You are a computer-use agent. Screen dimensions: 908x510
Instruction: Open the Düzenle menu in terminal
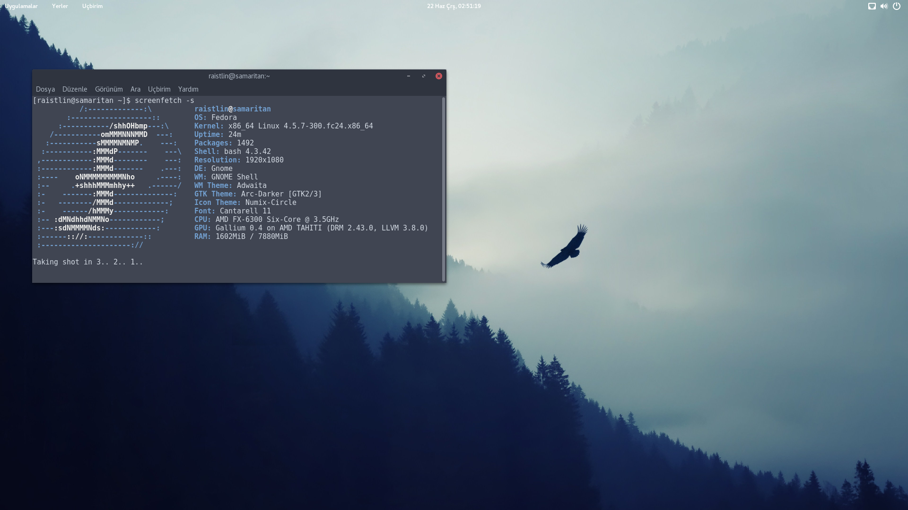click(75, 89)
